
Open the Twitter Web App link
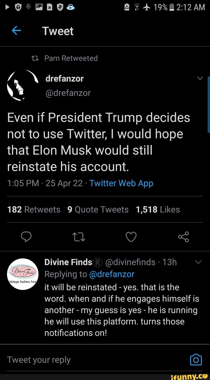point(121,183)
